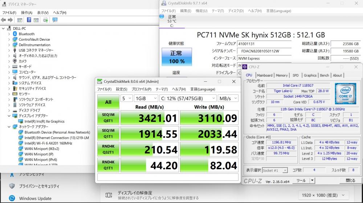Open Windows Update from the settings sidebar
Screen dimensions: 363x203
click(35, 198)
